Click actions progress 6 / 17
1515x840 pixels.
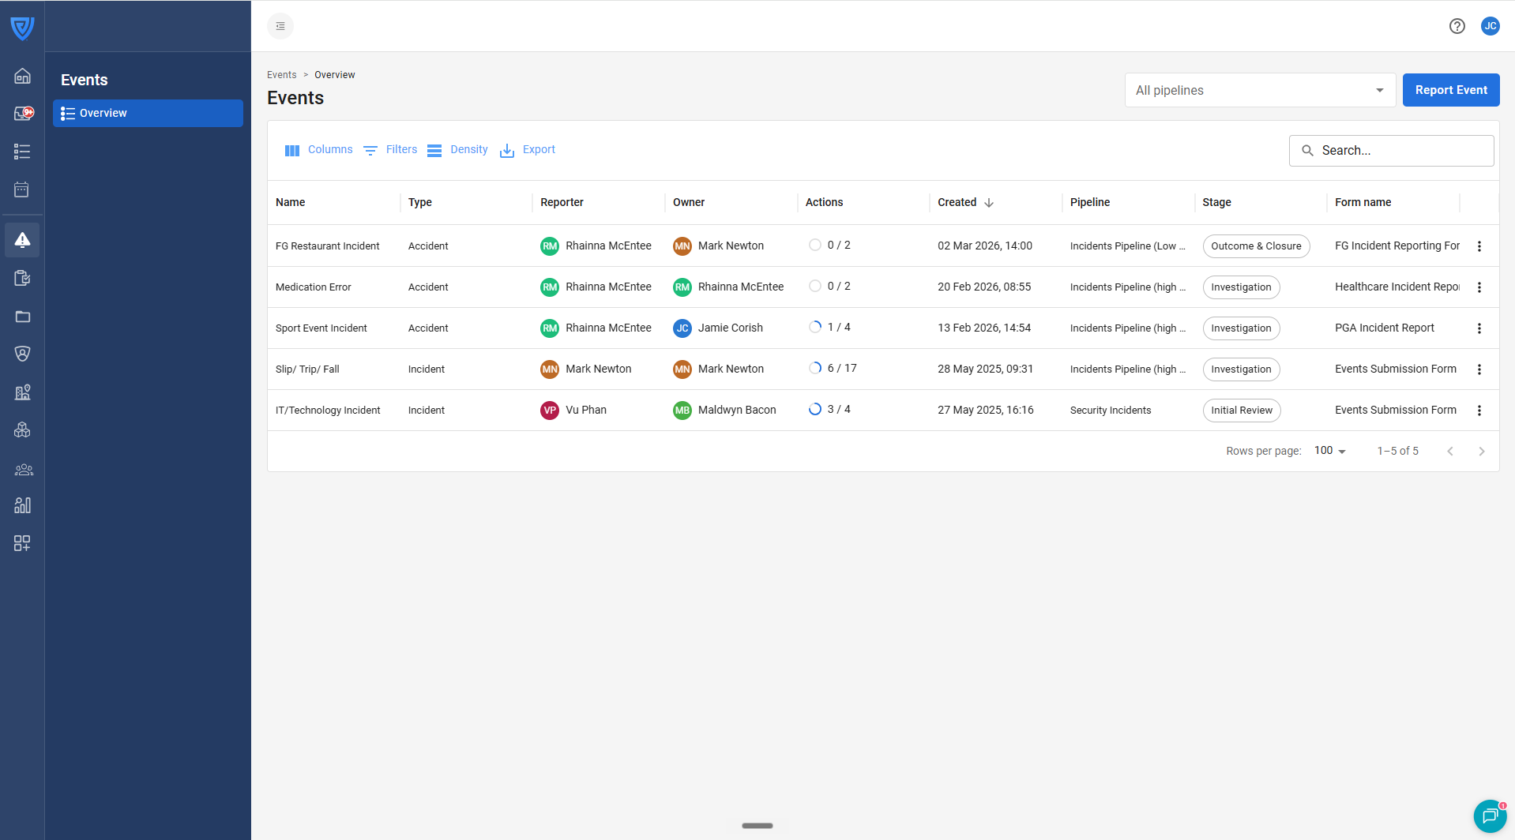(x=833, y=369)
